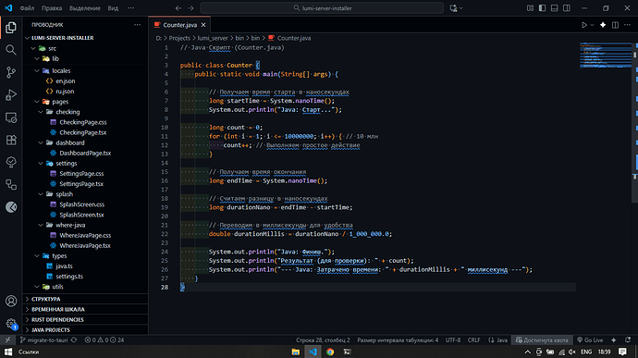Screen dimensions: 638x358
Task: Collapse the pages folder
Action: [x=60, y=102]
